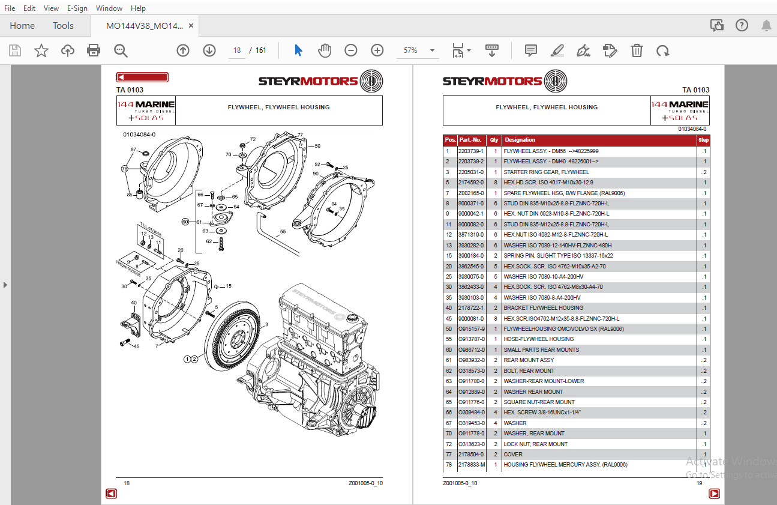Activate the hand pan tool
The width and height of the screenshot is (777, 505).
coord(325,50)
